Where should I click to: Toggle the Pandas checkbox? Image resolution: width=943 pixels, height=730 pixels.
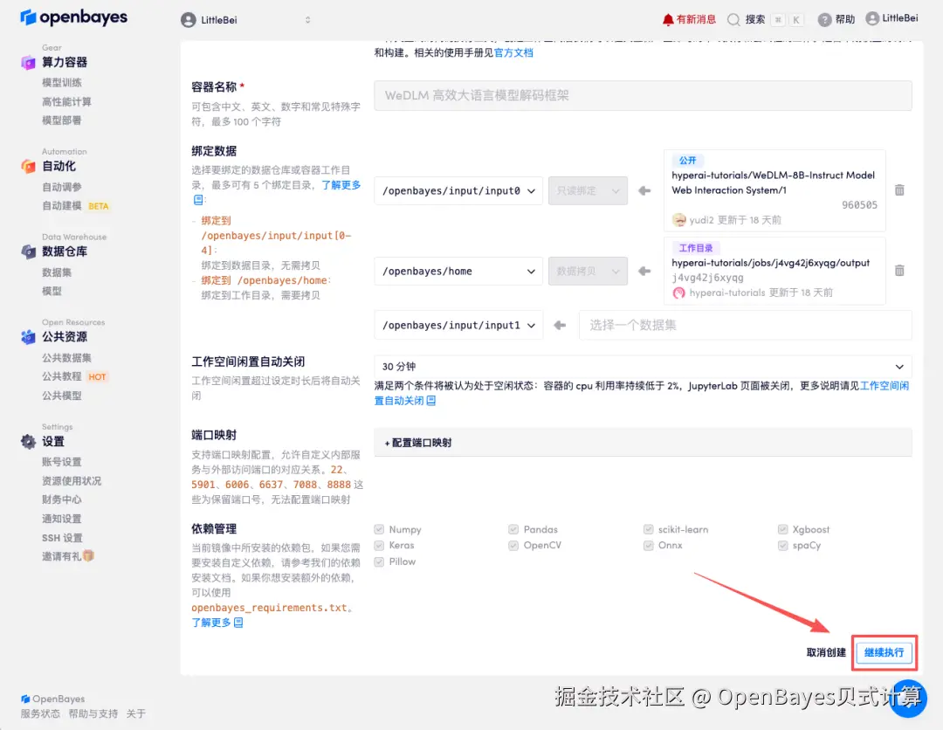tap(514, 528)
